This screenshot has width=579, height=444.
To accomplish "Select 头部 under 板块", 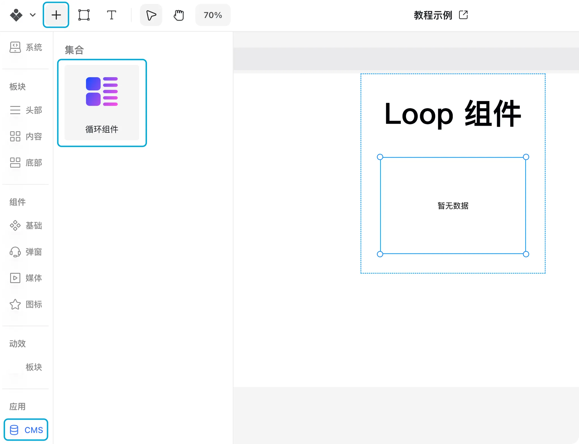I will coord(26,110).
